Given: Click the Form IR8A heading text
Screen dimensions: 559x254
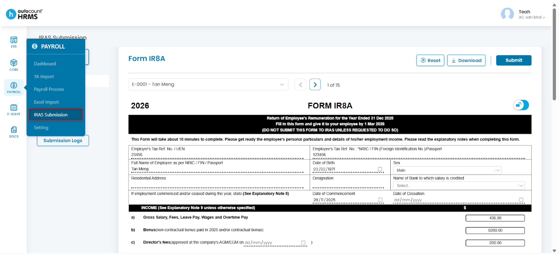Looking at the screenshot, I should coord(147,59).
